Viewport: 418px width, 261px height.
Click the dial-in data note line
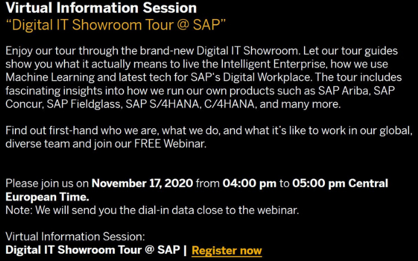[152, 210]
